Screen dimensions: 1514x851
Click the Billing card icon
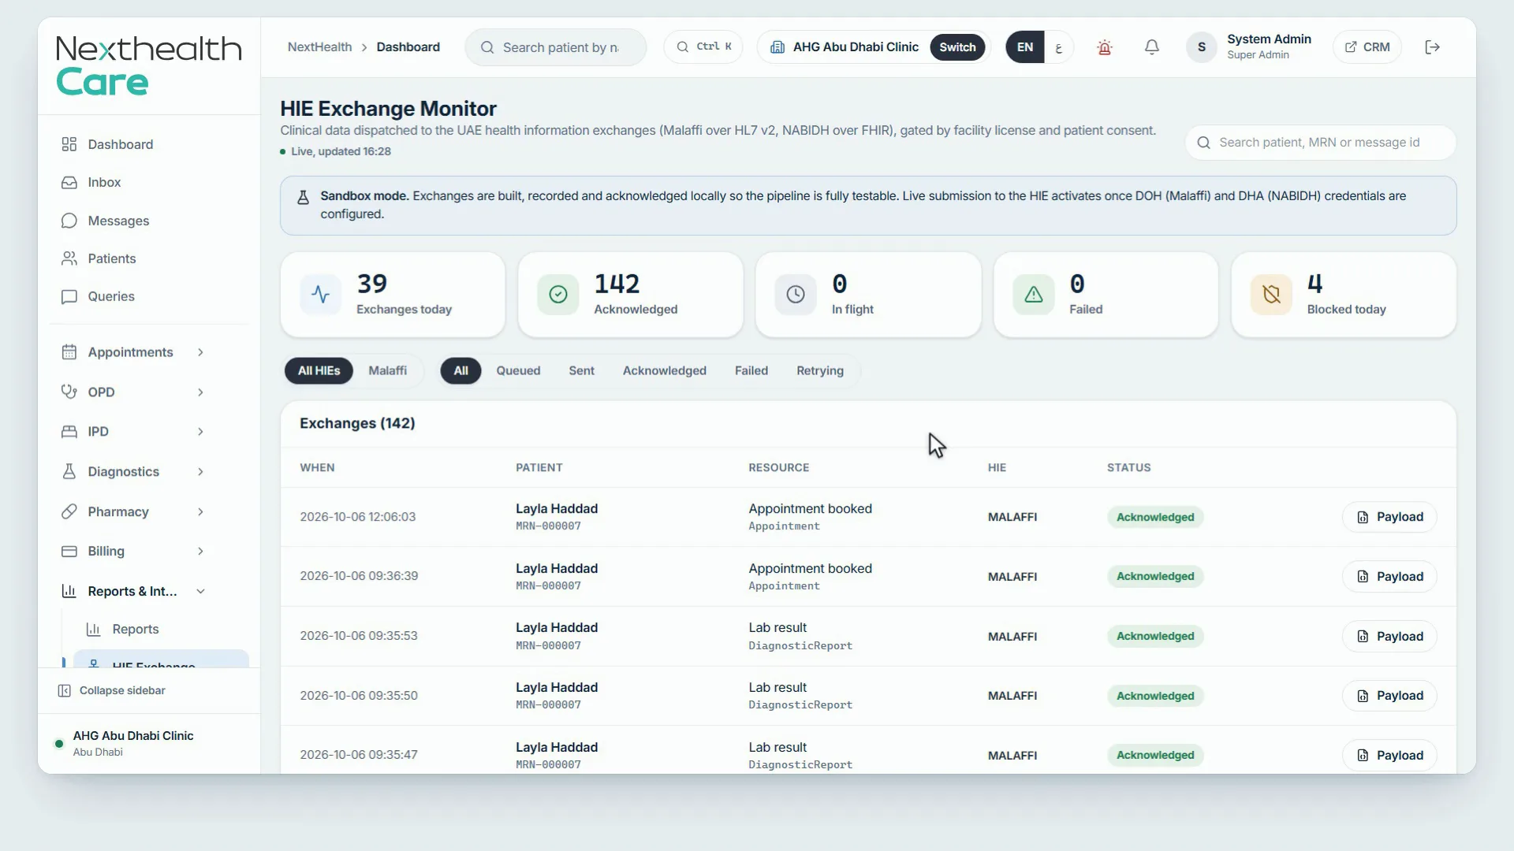[69, 551]
